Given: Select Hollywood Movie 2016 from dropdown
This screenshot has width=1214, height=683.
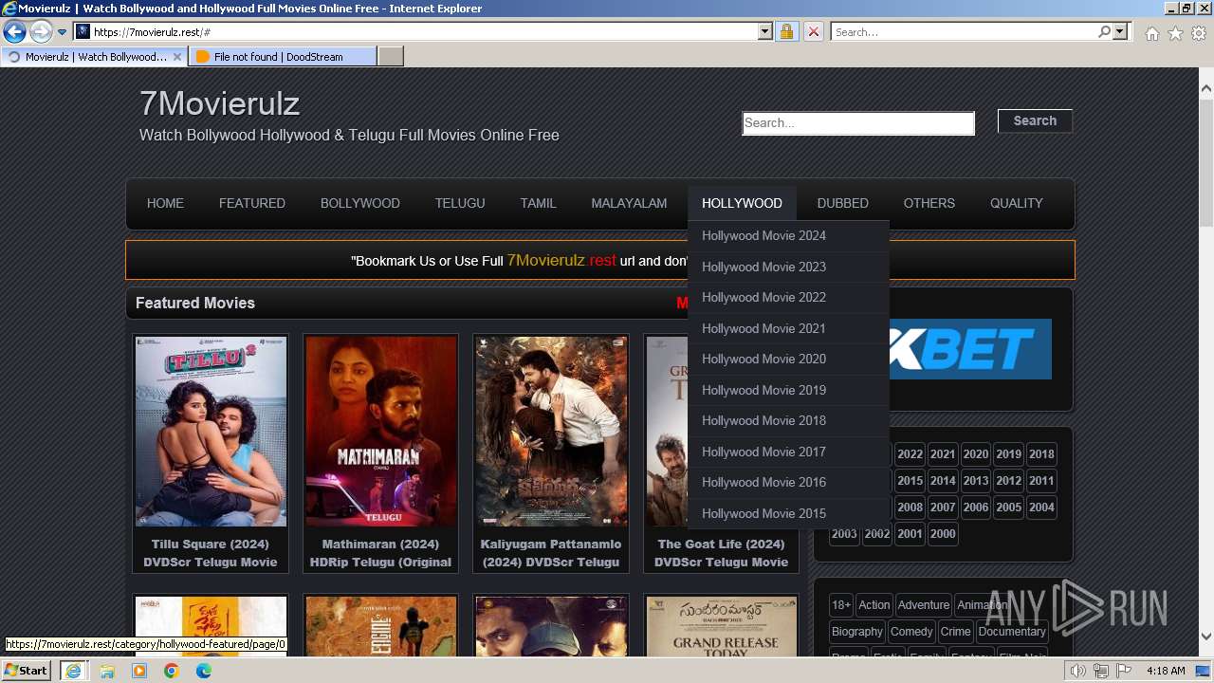Looking at the screenshot, I should [788, 483].
